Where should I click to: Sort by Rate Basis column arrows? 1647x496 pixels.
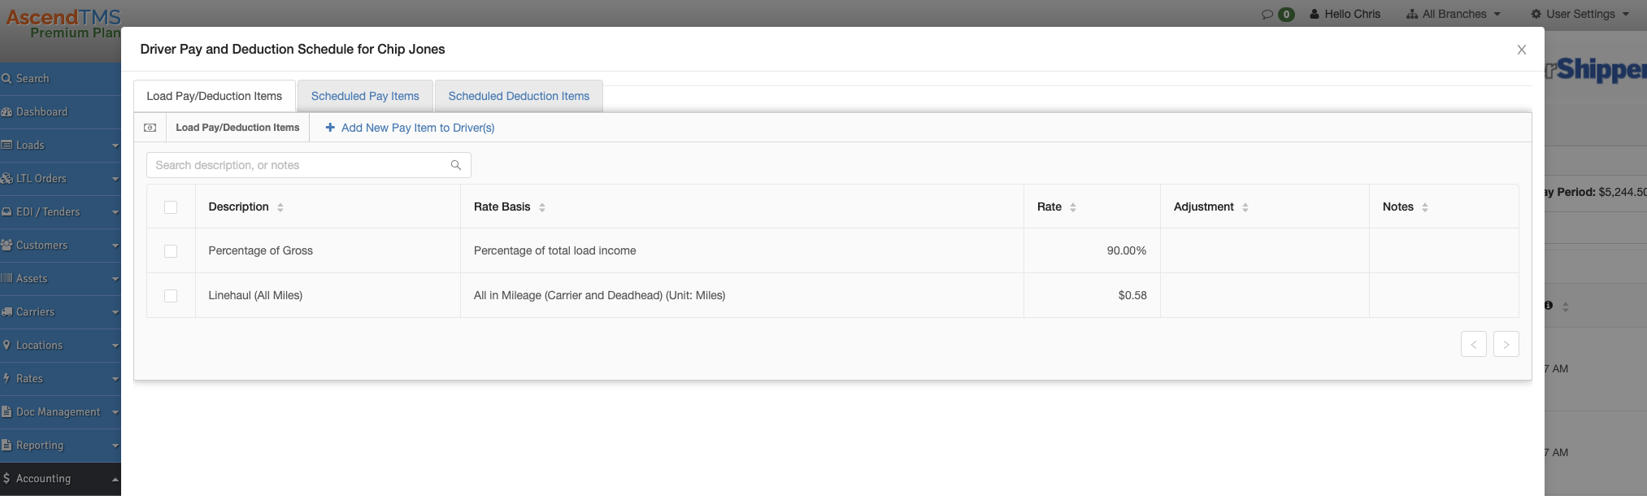pyautogui.click(x=542, y=207)
